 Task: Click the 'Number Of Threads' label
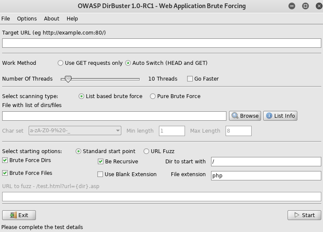pyautogui.click(x=27, y=79)
